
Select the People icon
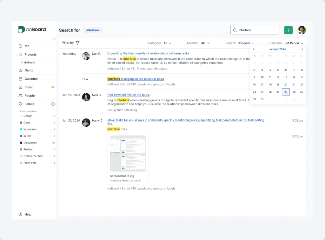coord(20,96)
